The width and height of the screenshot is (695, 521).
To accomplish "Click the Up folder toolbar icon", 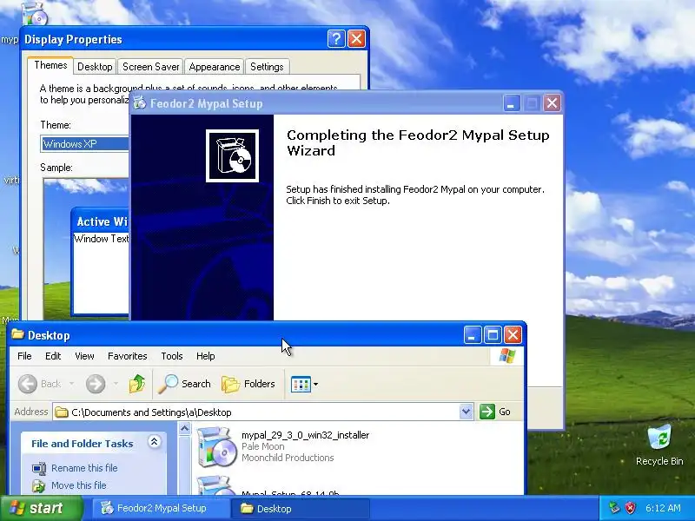I will (x=137, y=384).
